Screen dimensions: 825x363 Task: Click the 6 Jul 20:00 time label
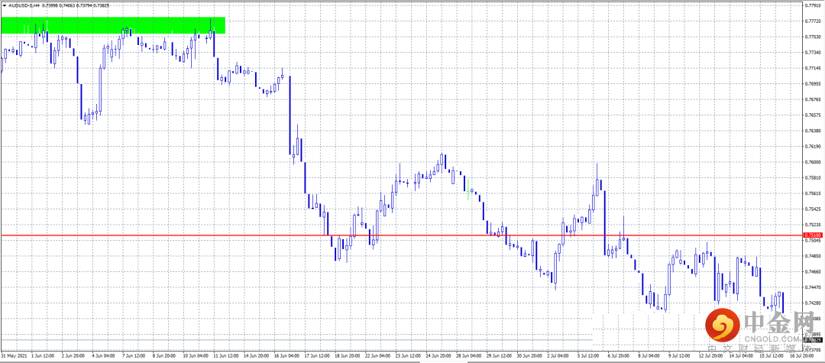620,355
